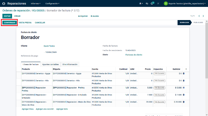Click the debug tools icon in the navbar
The image size is (208, 116).
pyautogui.click(x=158, y=4)
